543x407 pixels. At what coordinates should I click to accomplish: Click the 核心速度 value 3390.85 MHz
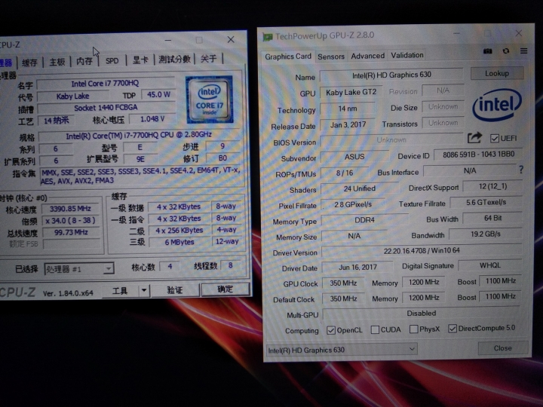(x=70, y=209)
